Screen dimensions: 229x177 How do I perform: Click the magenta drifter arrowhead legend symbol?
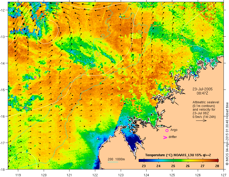click(165, 137)
